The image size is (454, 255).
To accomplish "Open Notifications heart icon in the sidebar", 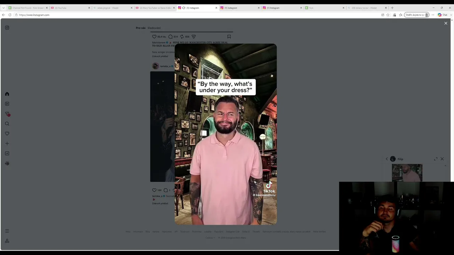I will (x=7, y=134).
